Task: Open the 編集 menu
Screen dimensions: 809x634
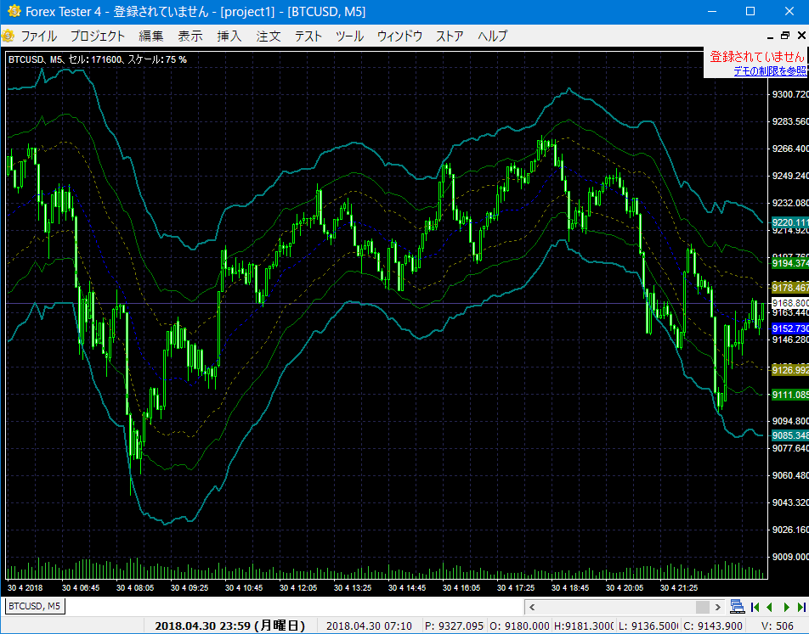Action: pyautogui.click(x=150, y=36)
